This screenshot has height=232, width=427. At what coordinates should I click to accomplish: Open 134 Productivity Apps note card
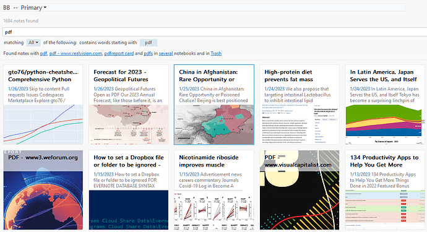click(x=385, y=190)
